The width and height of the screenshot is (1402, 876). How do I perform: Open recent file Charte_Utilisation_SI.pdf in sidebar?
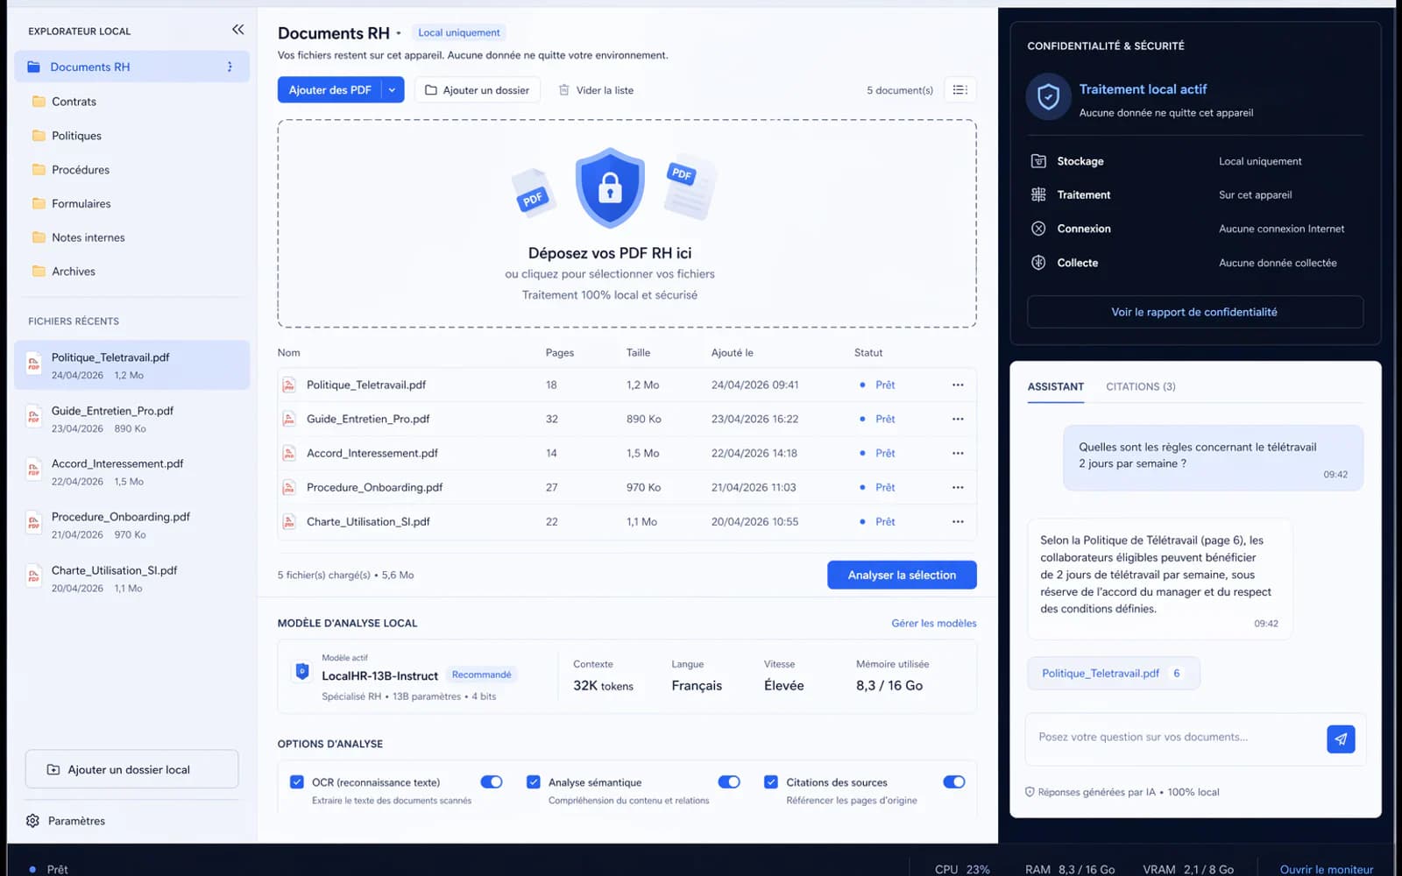point(131,578)
